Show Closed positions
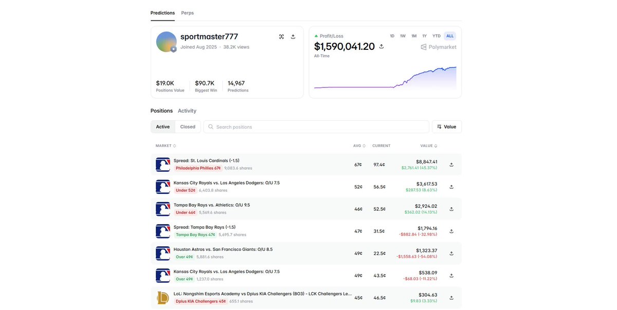This screenshot has height=310, width=617. click(188, 126)
